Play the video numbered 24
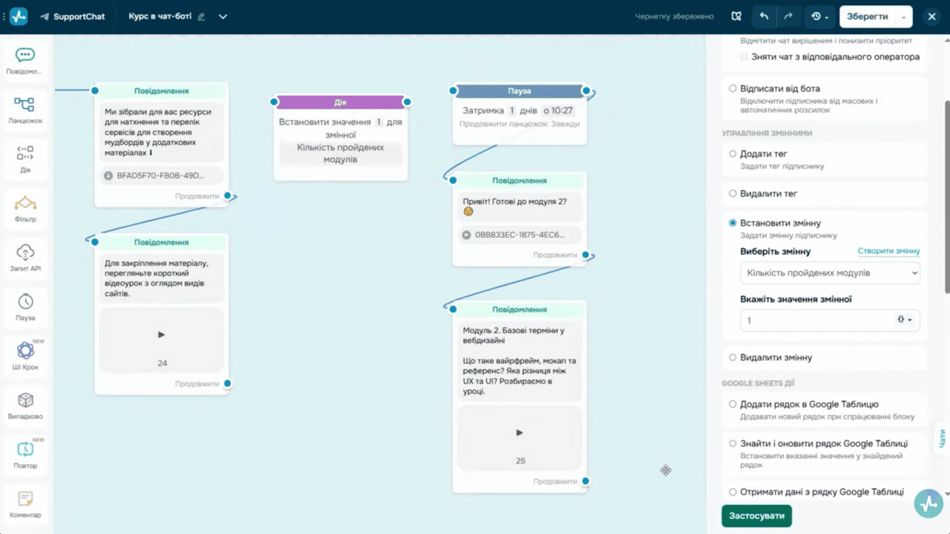The height and width of the screenshot is (534, 950). (x=162, y=335)
